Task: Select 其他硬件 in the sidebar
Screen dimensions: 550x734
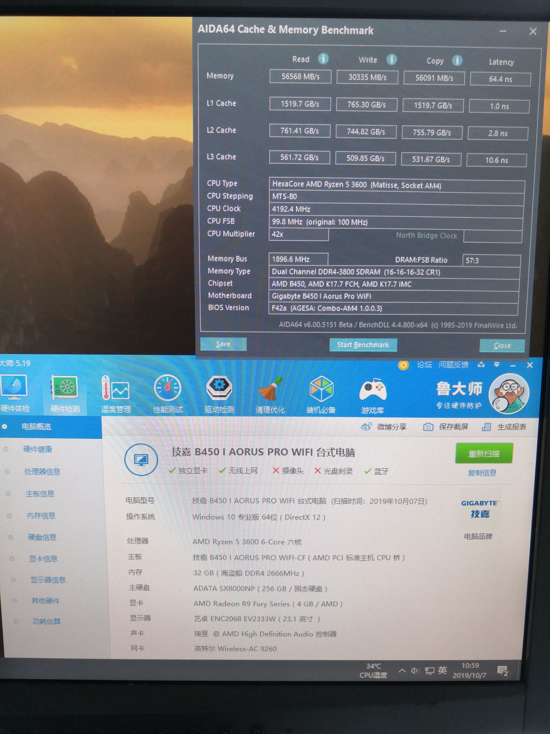Action: (46, 601)
